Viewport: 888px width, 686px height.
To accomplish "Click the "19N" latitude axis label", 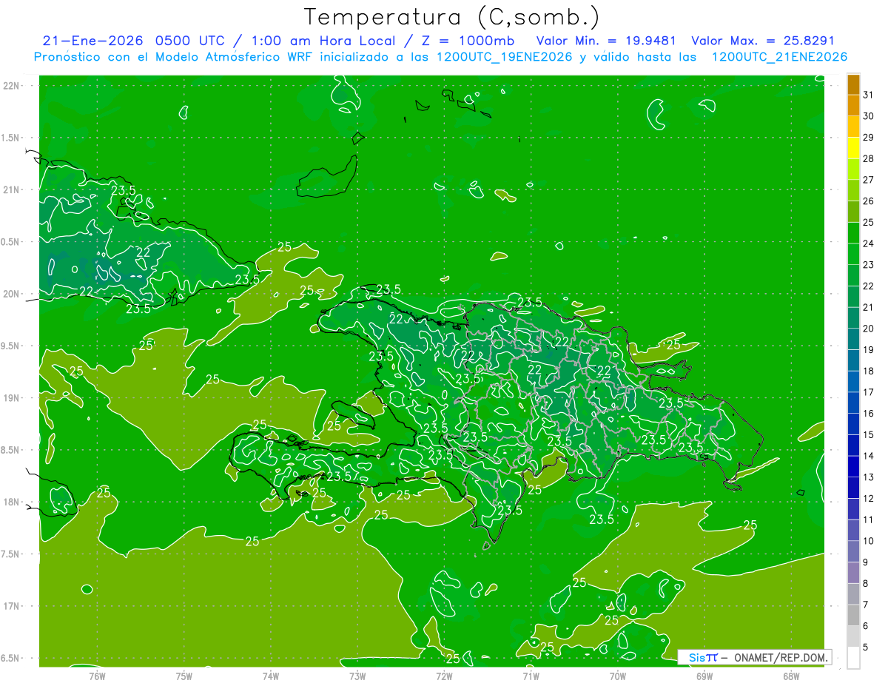I will 12,398.
